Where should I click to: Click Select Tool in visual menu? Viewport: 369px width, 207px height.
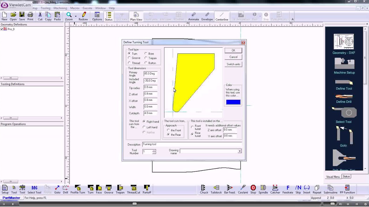tap(344, 115)
